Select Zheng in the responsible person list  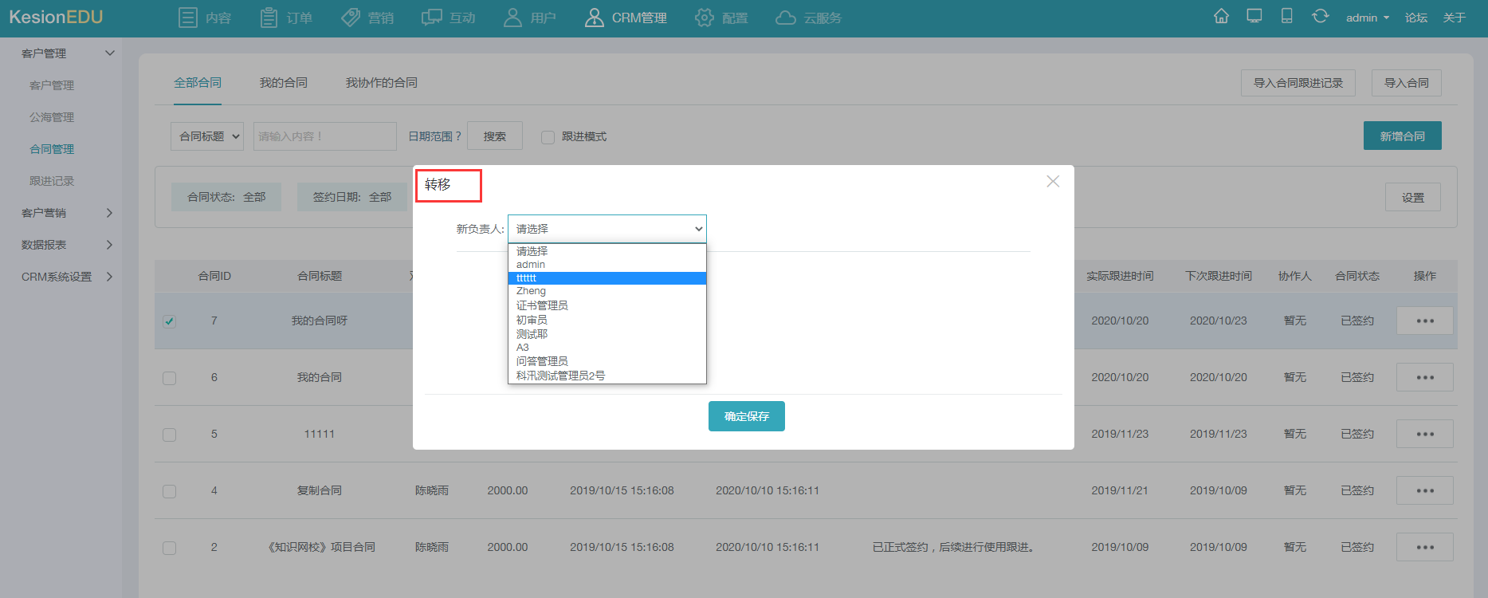607,291
